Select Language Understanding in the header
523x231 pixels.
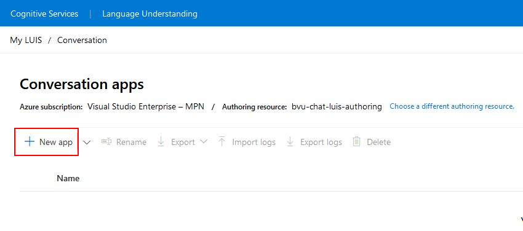pyautogui.click(x=150, y=14)
